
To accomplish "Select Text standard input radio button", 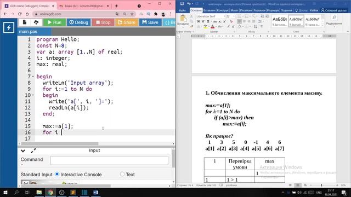I will click(122, 174).
